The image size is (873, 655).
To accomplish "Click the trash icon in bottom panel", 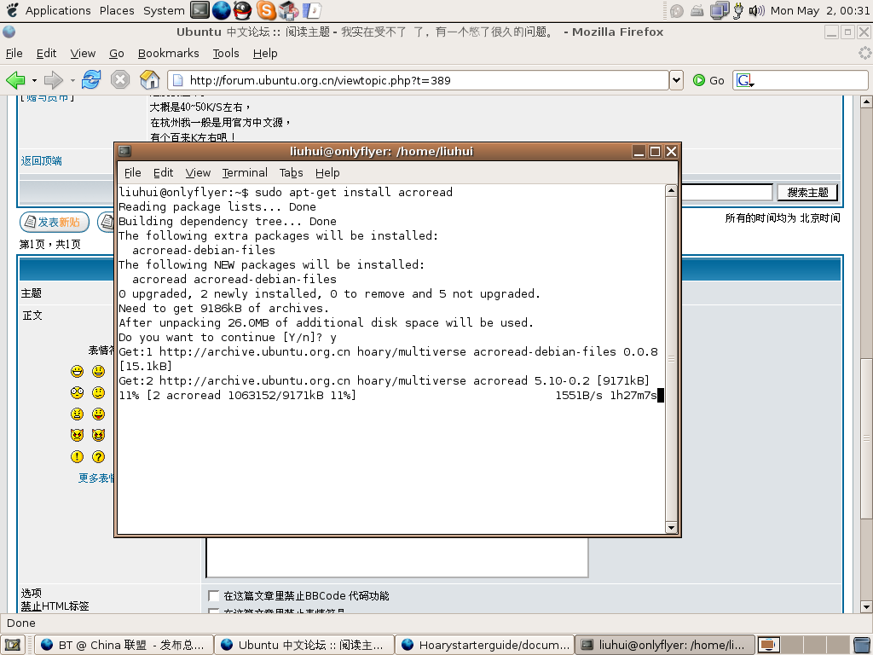I will pyautogui.click(x=863, y=645).
